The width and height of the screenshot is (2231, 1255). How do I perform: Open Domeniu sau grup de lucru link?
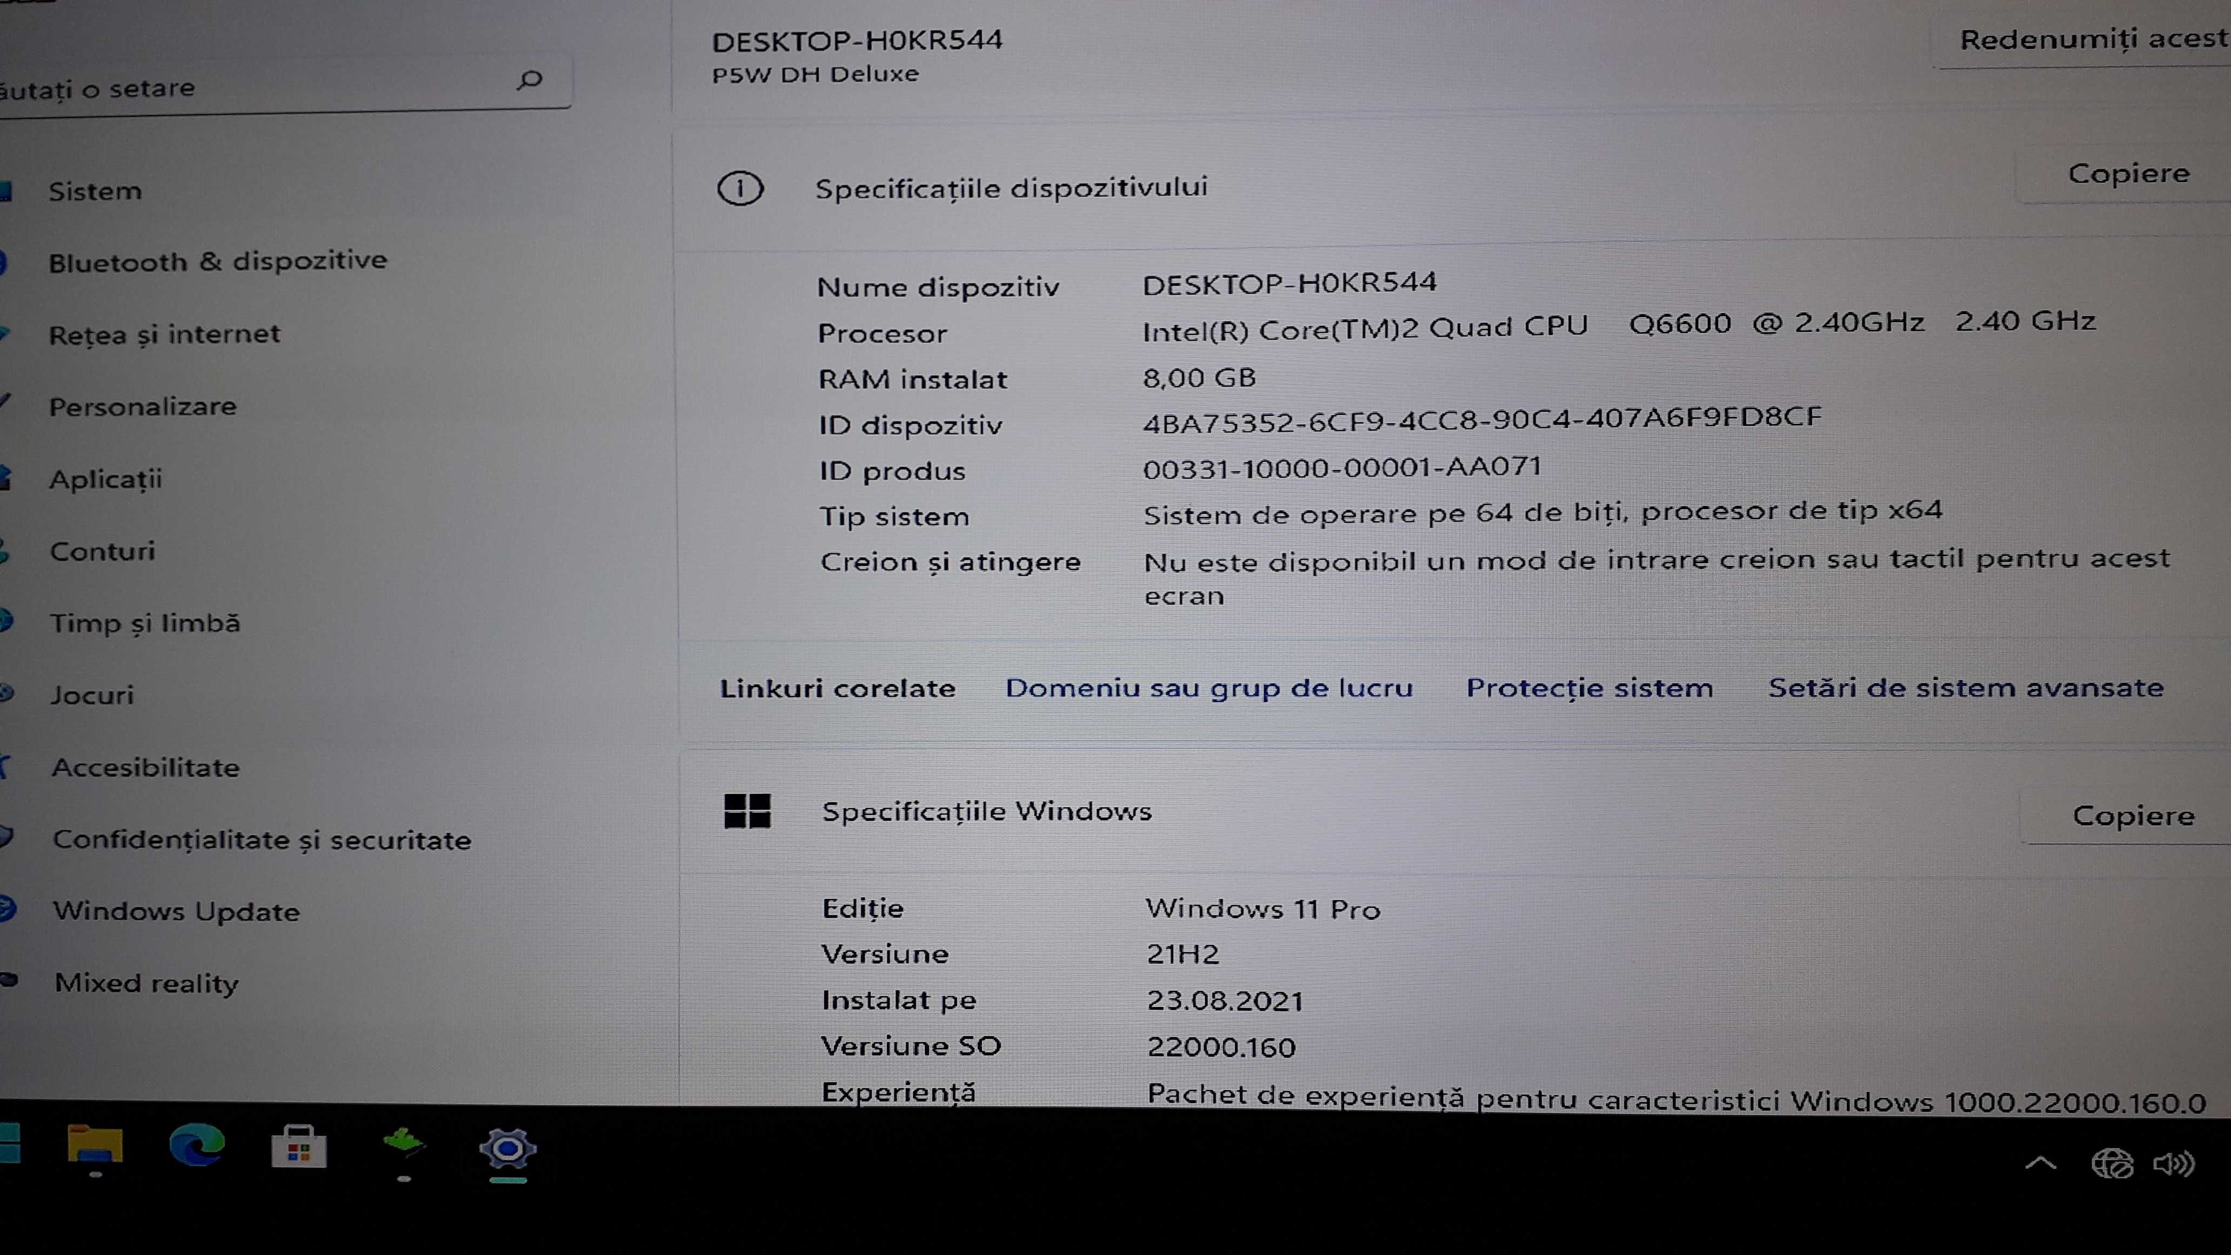(x=1209, y=687)
